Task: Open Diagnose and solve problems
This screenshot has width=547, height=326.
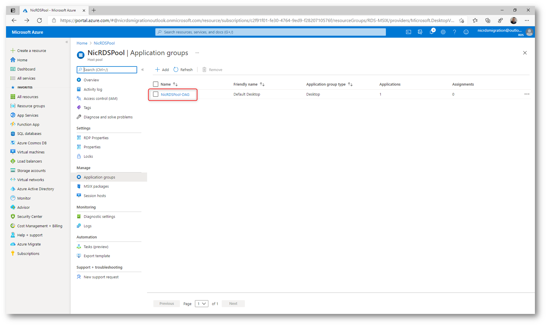Action: (x=108, y=117)
